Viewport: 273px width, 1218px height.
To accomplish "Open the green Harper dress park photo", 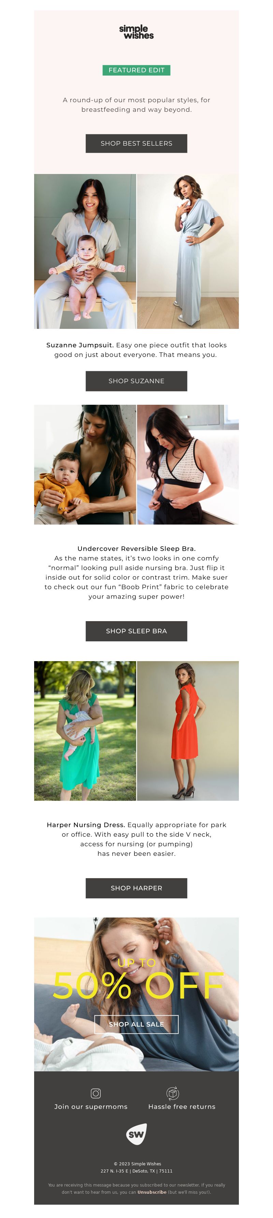I will pos(85,731).
